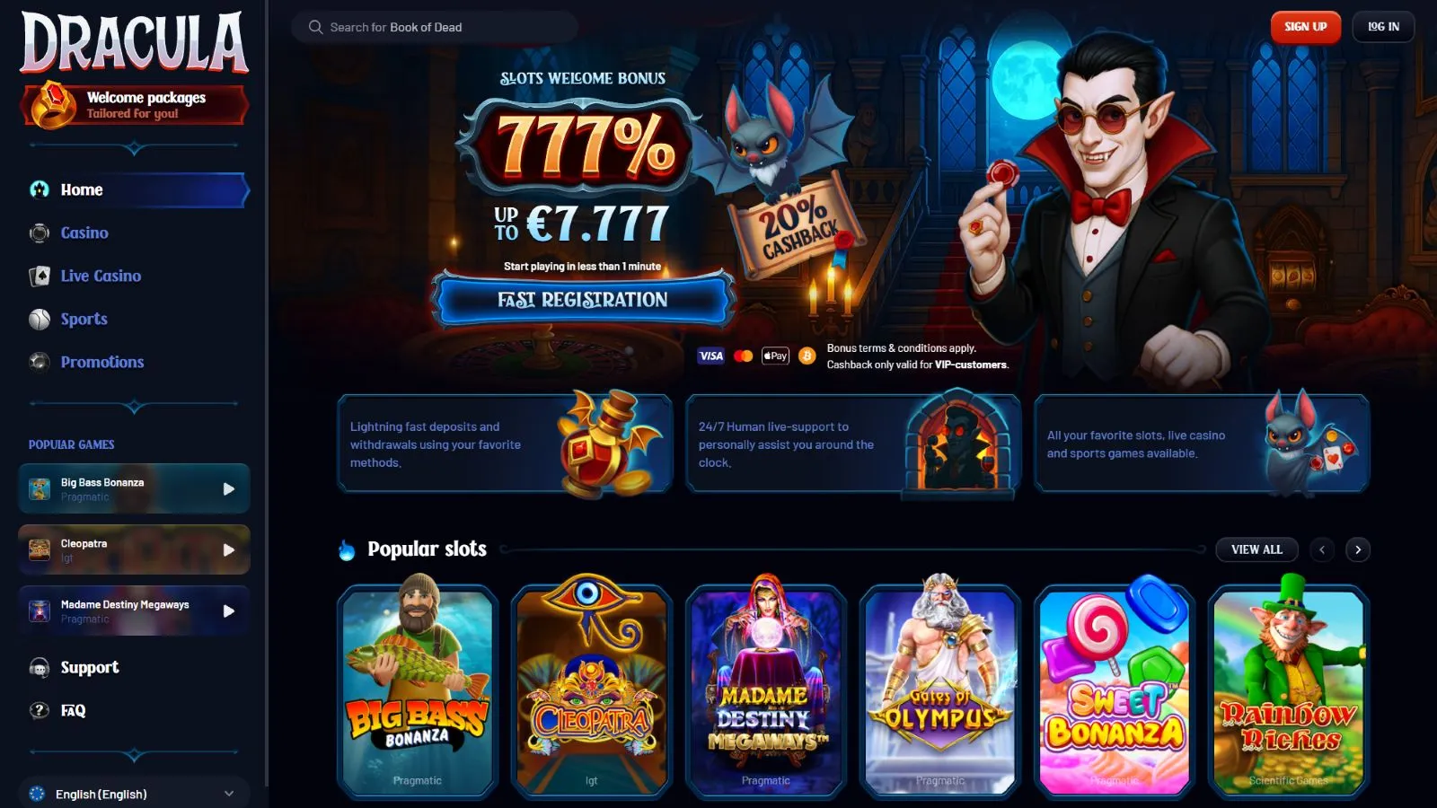Click the Support headset icon
The width and height of the screenshot is (1437, 808).
(40, 668)
